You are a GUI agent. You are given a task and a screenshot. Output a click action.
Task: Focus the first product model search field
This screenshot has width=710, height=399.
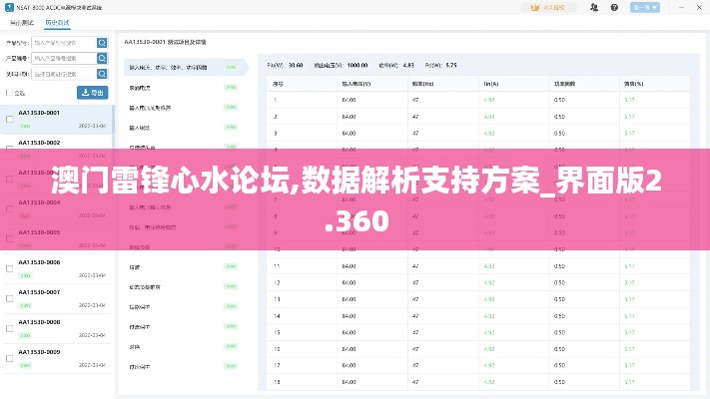pyautogui.click(x=64, y=43)
